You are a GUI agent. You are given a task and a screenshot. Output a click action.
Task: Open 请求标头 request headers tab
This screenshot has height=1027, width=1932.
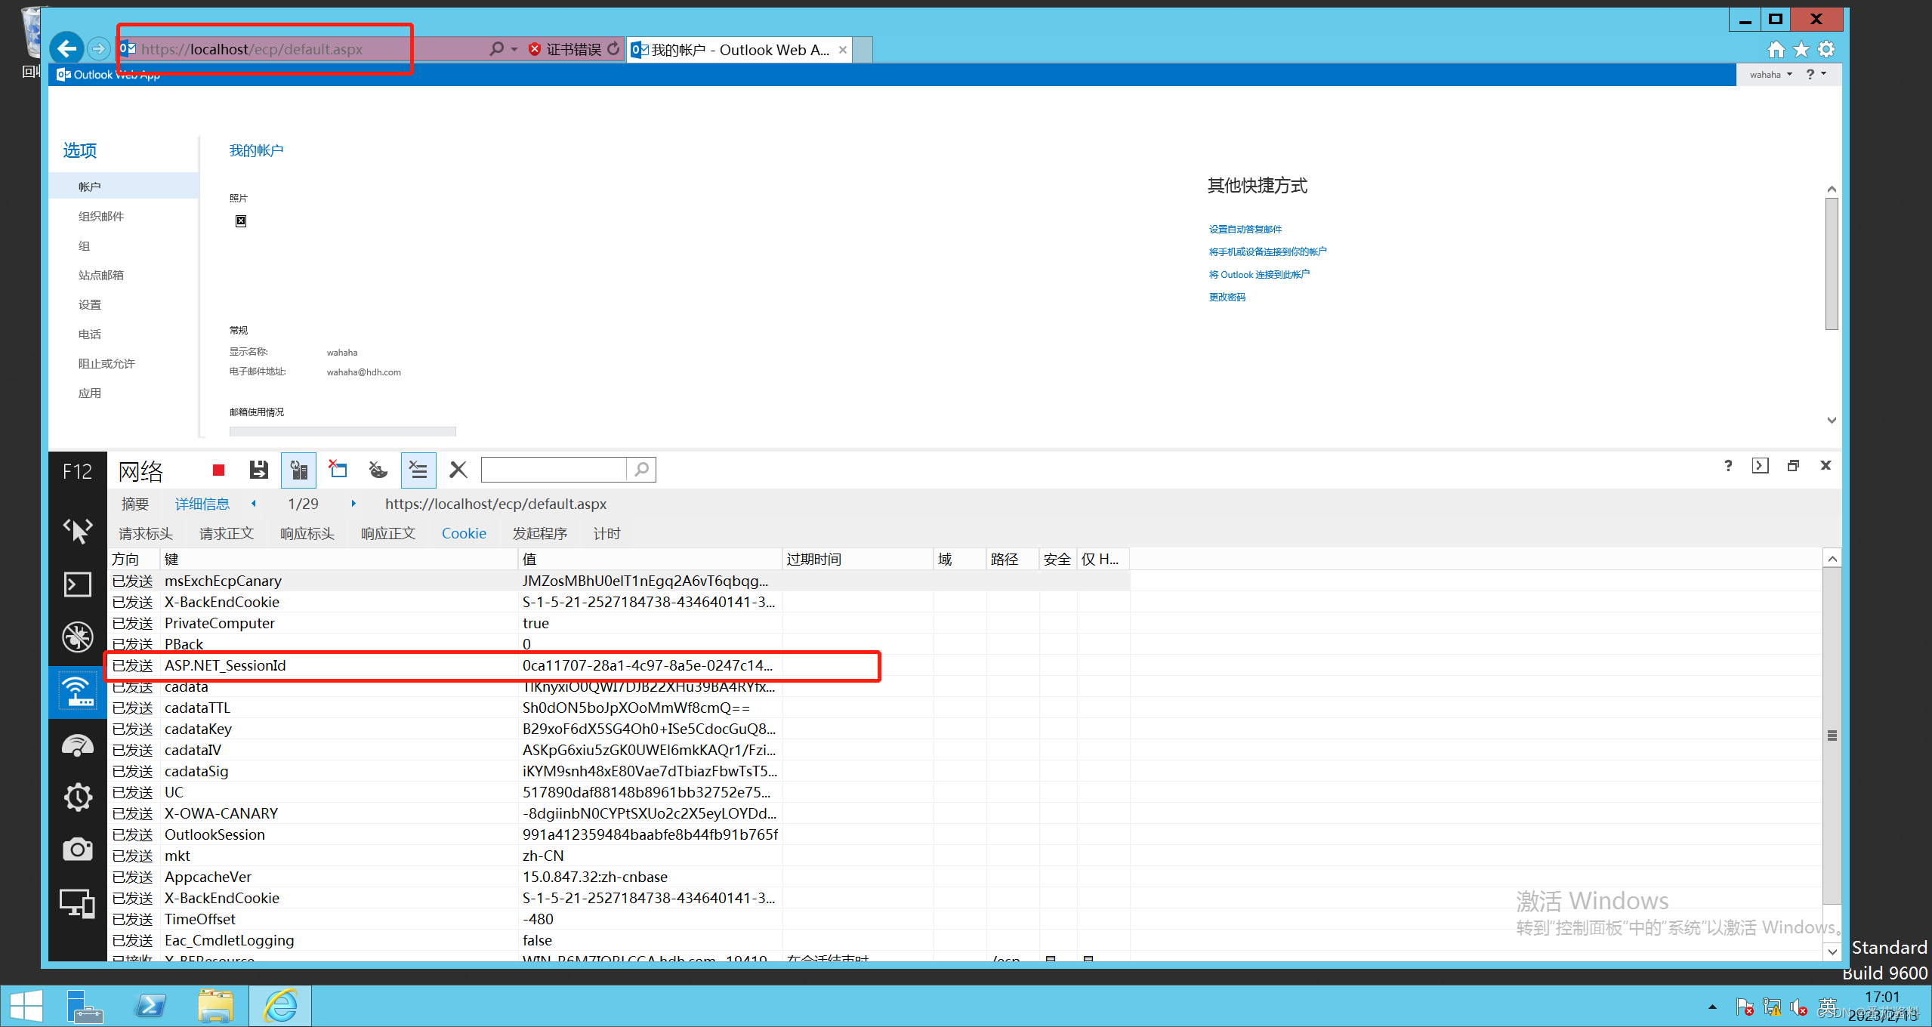coord(146,534)
